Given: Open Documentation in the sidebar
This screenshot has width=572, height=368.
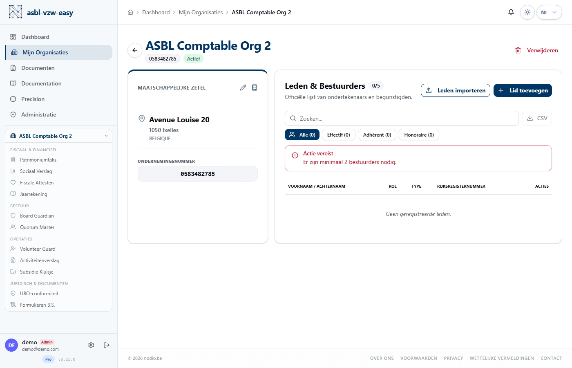Looking at the screenshot, I should (x=58, y=83).
